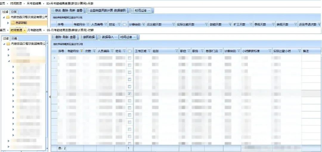Click the yellow filter funnel on 考勤月份 column

82,51
